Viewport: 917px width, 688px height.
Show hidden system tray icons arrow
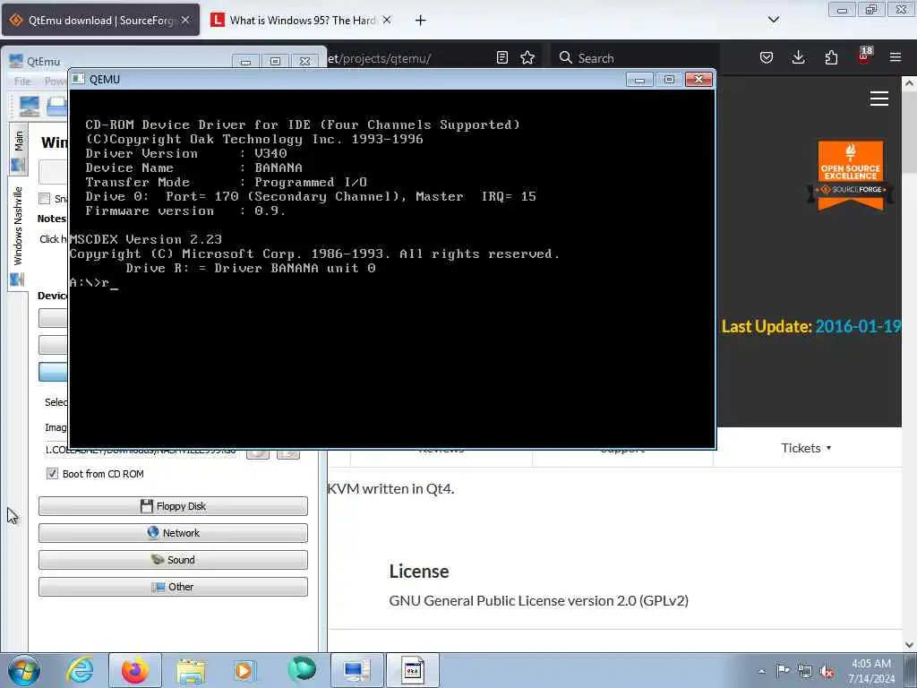pyautogui.click(x=761, y=671)
